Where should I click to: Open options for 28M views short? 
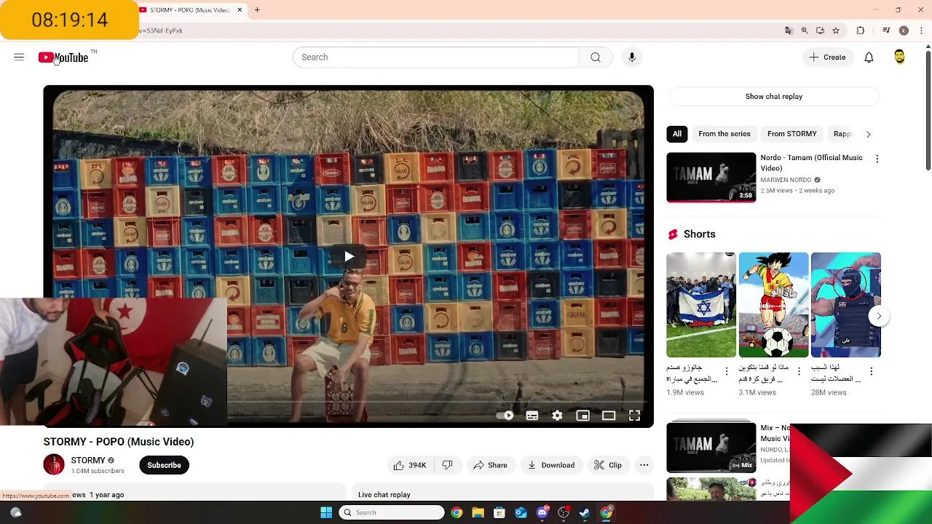point(871,371)
